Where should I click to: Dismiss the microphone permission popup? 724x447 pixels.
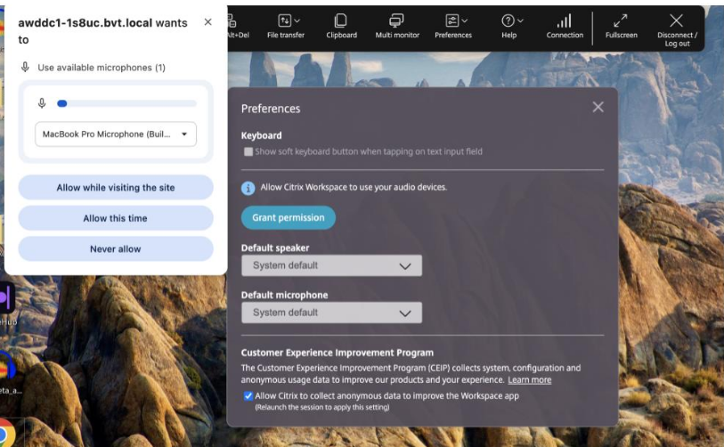[207, 21]
